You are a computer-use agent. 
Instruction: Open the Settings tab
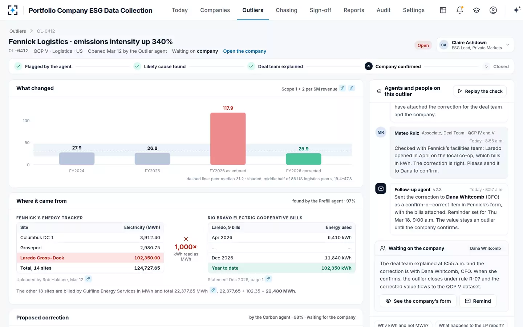point(414,10)
